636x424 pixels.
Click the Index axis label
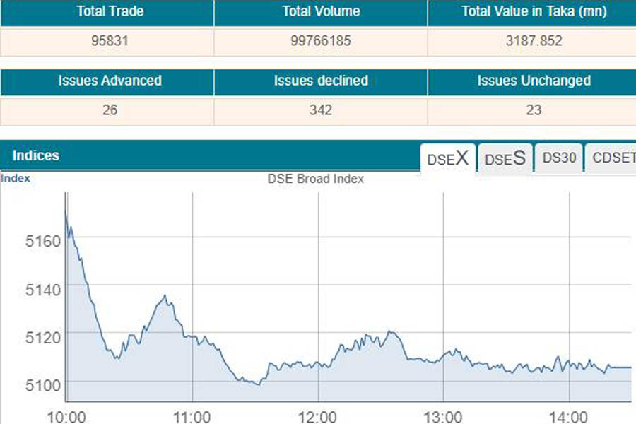click(x=16, y=179)
